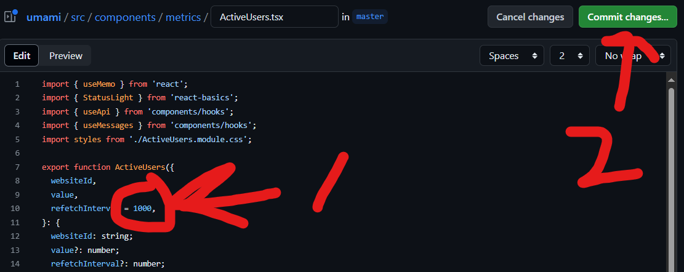The width and height of the screenshot is (684, 272).
Task: Switch to the Edit tab
Action: (x=22, y=56)
